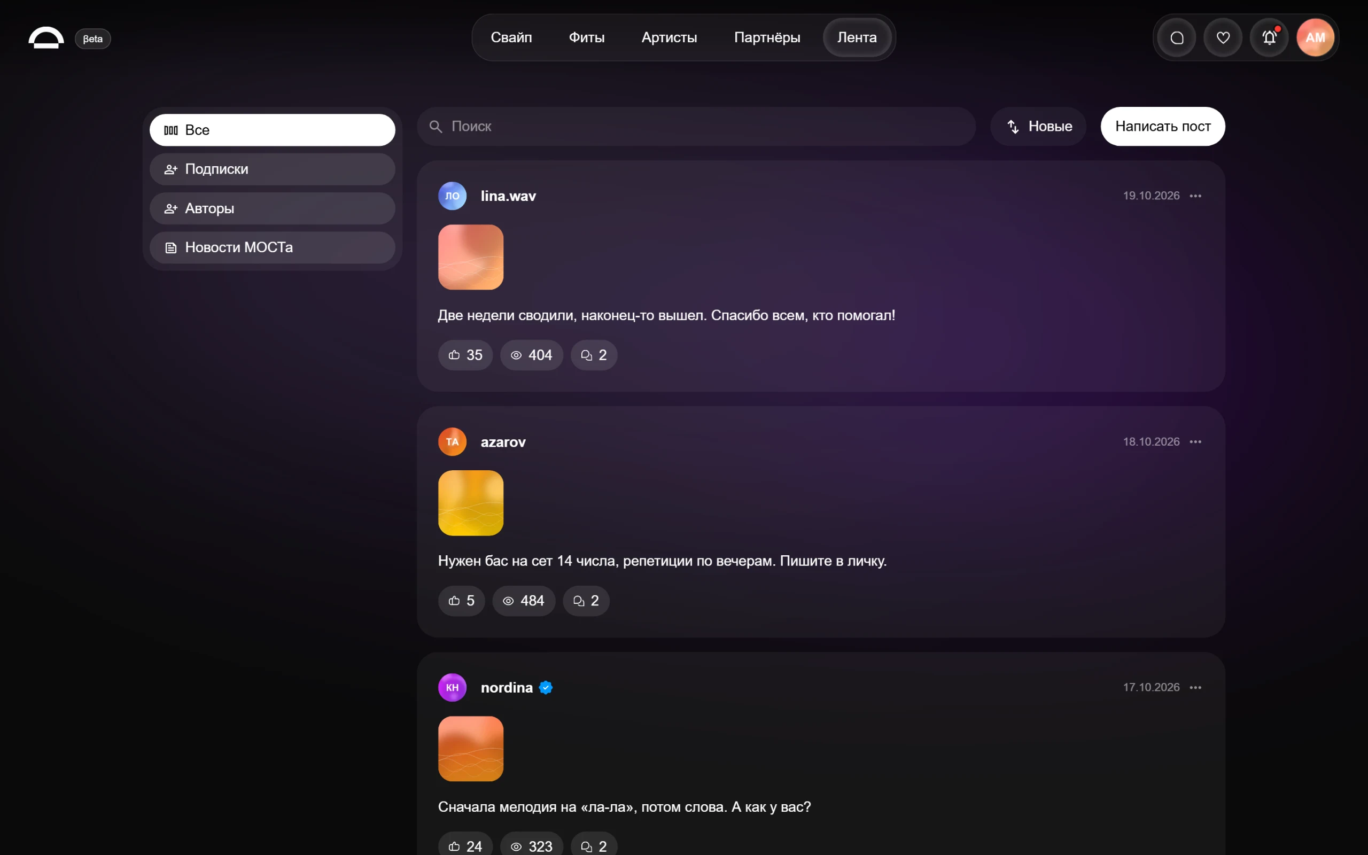Select Подписки in the sidebar
Image resolution: width=1368 pixels, height=855 pixels.
[x=273, y=169]
